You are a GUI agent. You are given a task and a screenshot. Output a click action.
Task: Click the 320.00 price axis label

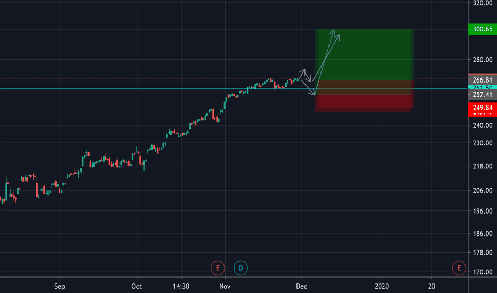(x=483, y=3)
